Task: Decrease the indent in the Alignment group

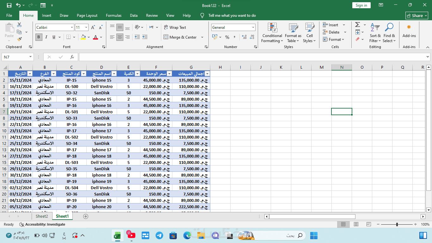Action: (137, 37)
